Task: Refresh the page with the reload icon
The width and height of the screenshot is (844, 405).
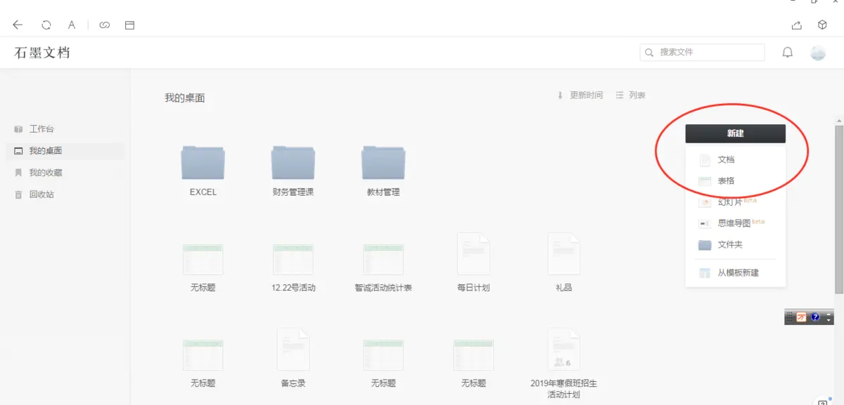Action: (46, 25)
